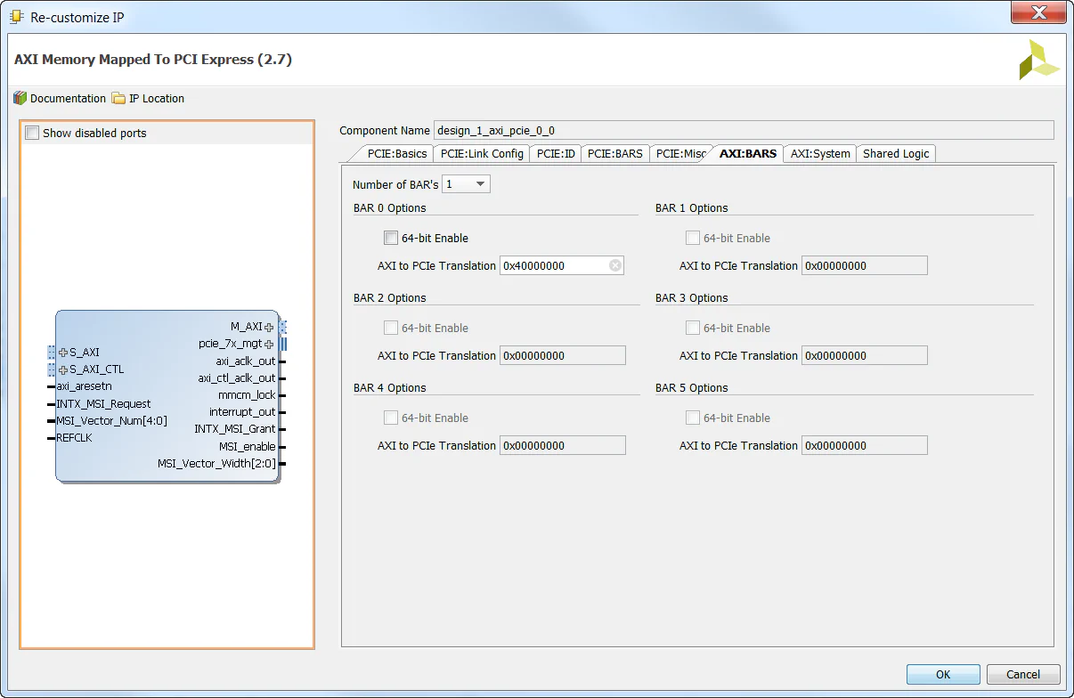Open the Documentation book icon
This screenshot has width=1074, height=698.
(x=20, y=98)
